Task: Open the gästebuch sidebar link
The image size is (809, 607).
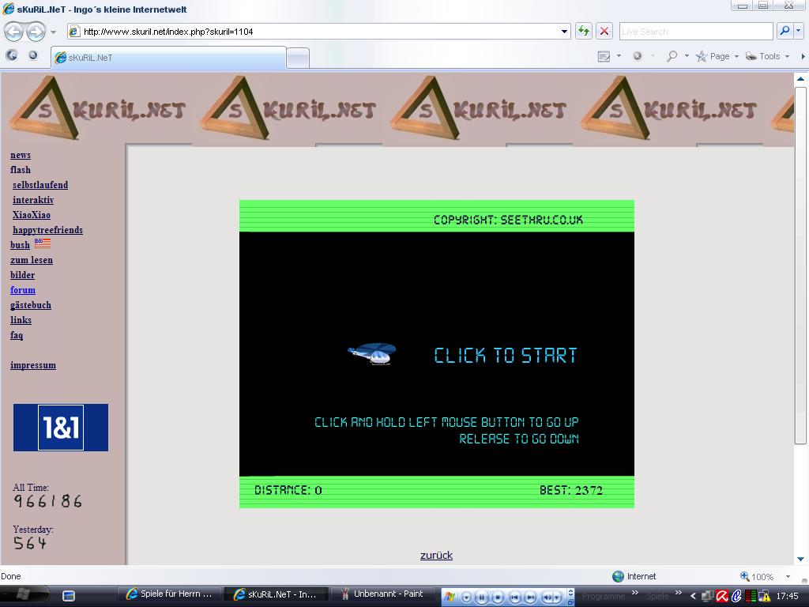Action: pyautogui.click(x=31, y=305)
